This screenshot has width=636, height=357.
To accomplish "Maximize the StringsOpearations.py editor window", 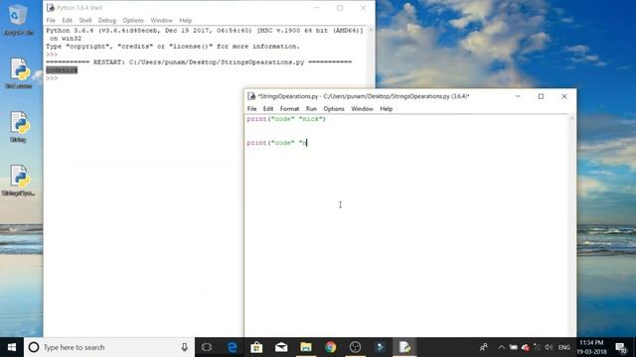I will 541,96.
